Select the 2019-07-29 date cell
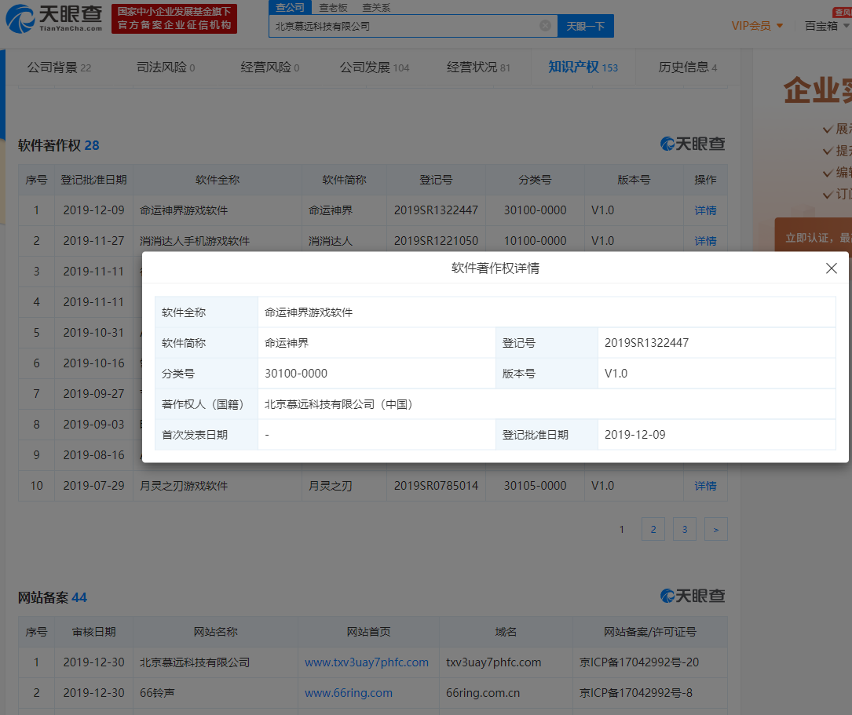 (93, 486)
